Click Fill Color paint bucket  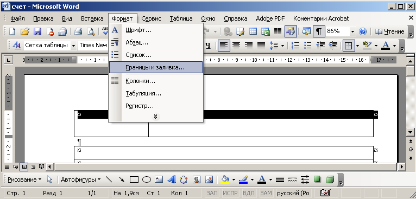(x=225, y=179)
